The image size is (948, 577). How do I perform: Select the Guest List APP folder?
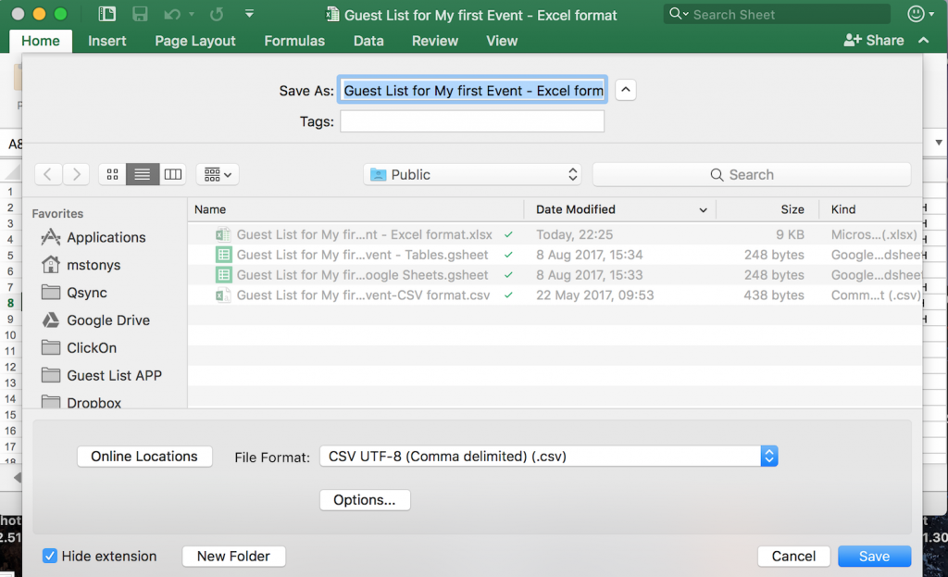102,376
